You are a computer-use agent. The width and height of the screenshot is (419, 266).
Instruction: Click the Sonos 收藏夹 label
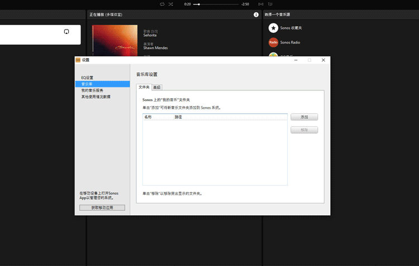(291, 28)
